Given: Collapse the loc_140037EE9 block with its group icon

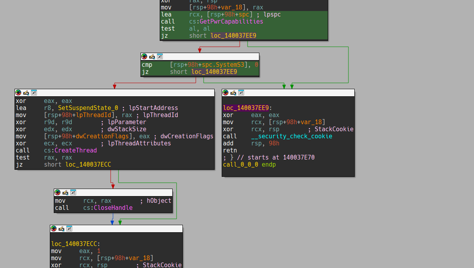Looking at the screenshot, I should pyautogui.click(x=241, y=93).
